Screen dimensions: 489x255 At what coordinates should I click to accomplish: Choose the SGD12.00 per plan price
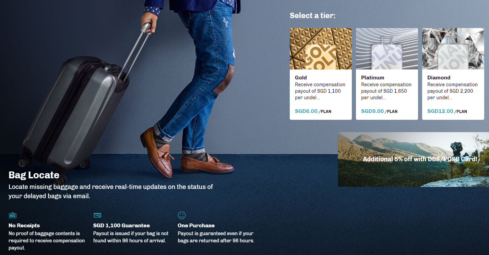point(447,111)
